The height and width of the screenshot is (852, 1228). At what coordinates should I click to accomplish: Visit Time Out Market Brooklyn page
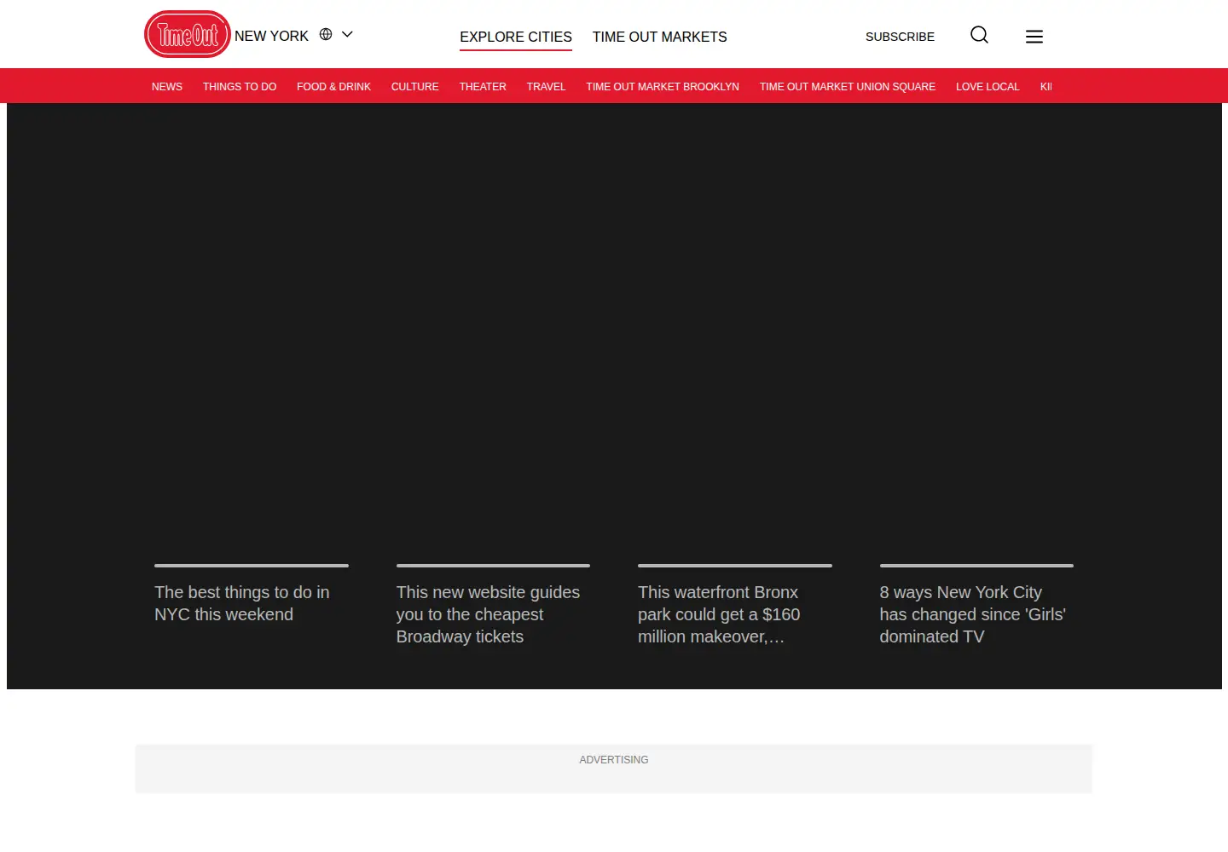tap(663, 87)
